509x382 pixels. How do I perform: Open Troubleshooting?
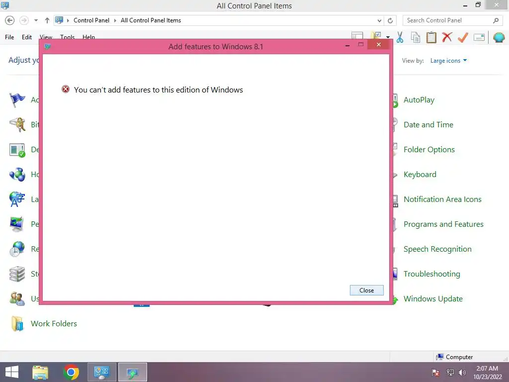(432, 274)
